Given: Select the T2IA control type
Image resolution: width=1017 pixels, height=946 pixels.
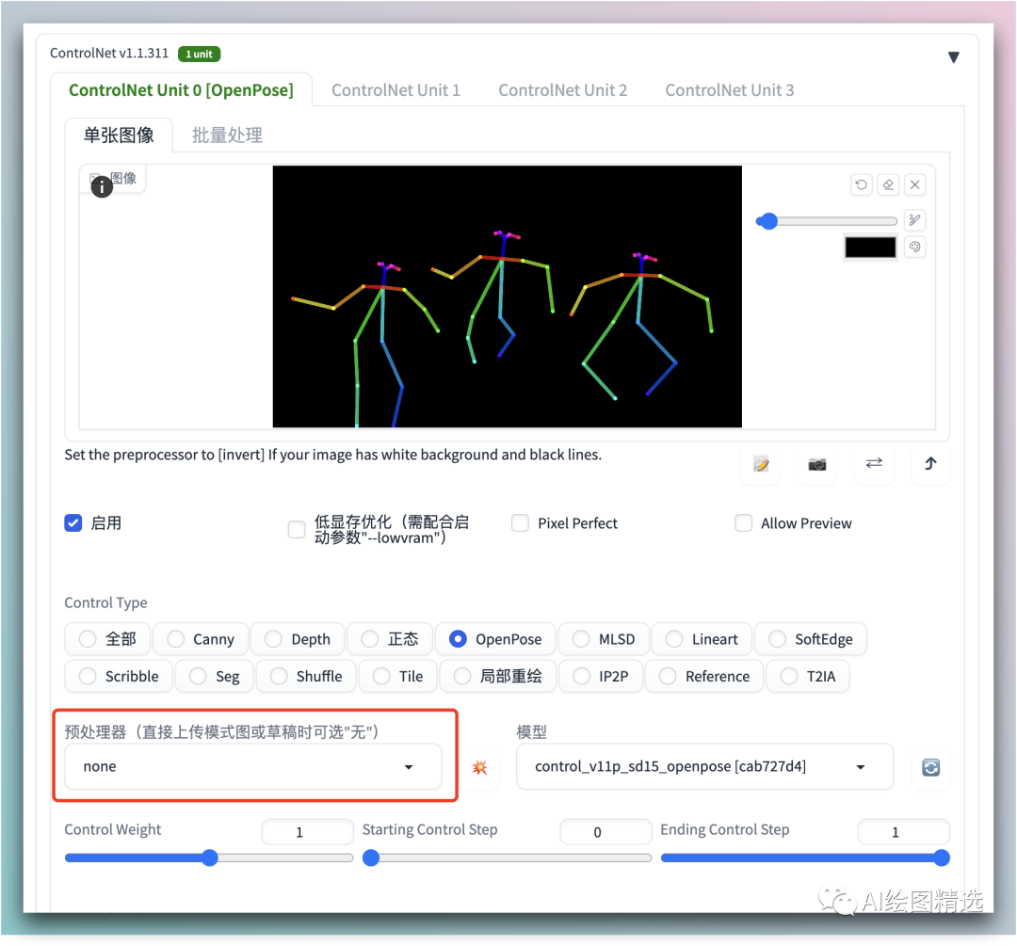Looking at the screenshot, I should coord(808,676).
